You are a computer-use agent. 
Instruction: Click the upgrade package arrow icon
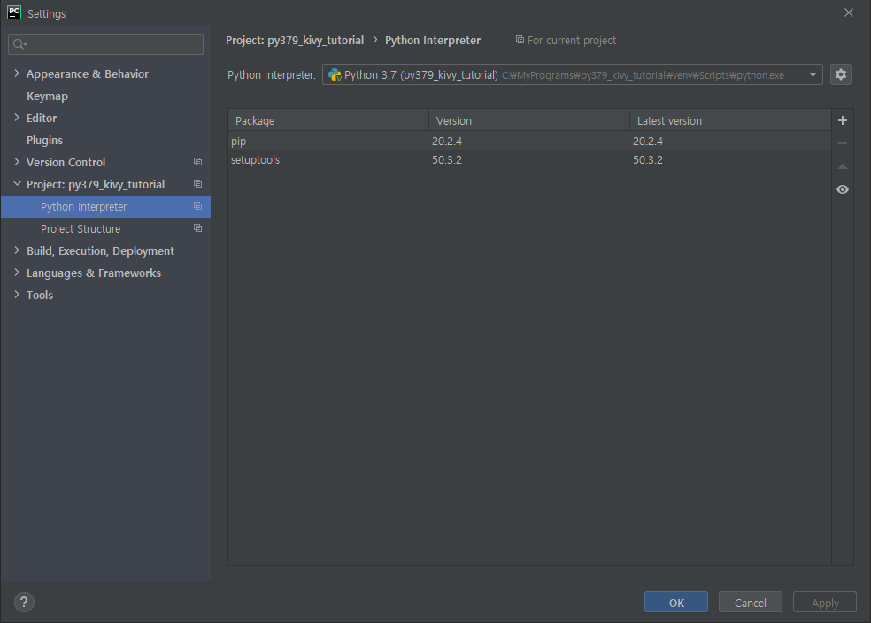(842, 166)
